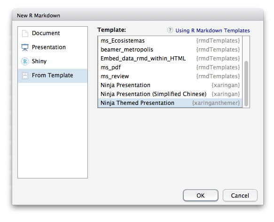This screenshot has width=274, height=222.
Task: Select Ninja Presentation xaringan template
Action: [170, 85]
